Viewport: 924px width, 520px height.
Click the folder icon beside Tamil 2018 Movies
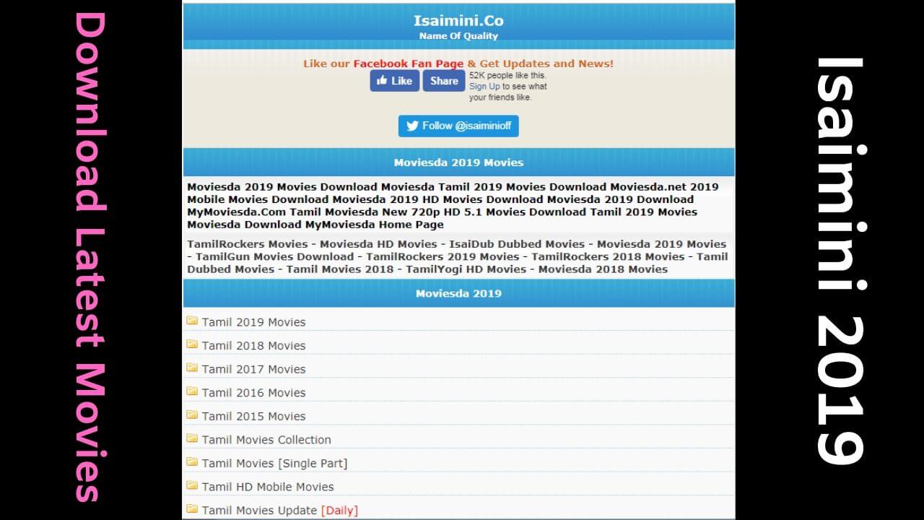[x=192, y=344]
